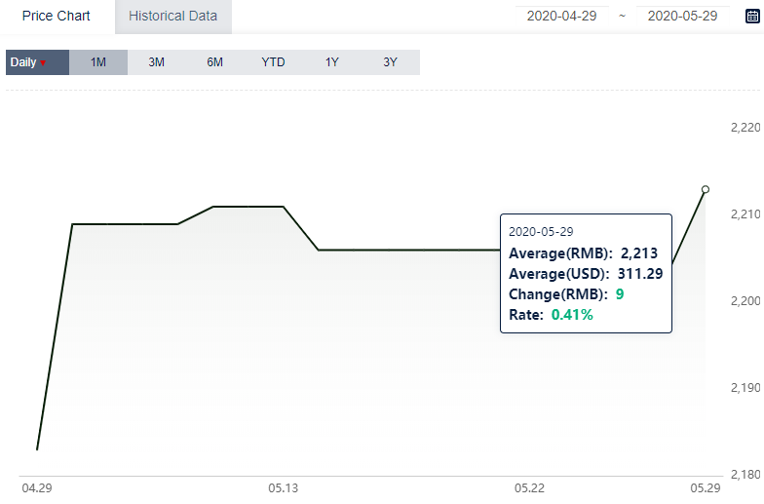The height and width of the screenshot is (504, 764).
Task: Click the Change(RMB) 9 tooltip line
Action: 566,294
